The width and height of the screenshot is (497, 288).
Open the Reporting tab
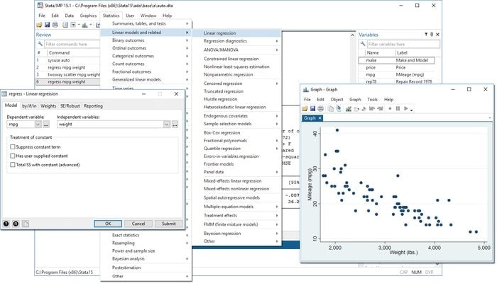93,106
